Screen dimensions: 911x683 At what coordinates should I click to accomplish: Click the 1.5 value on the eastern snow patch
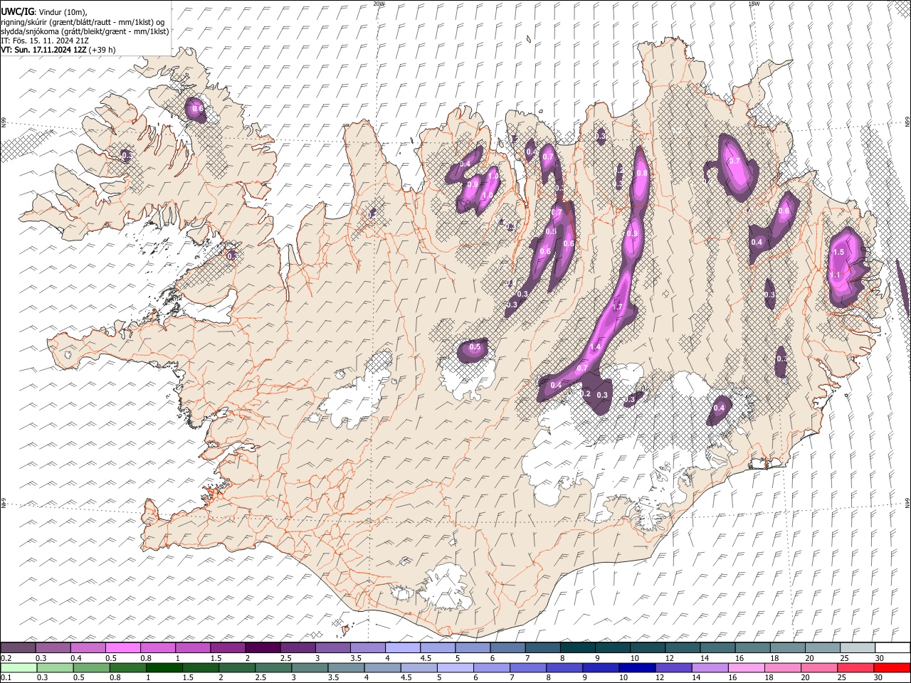(838, 252)
